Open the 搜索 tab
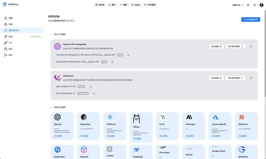This screenshot has height=159, width=266. click(123, 5)
